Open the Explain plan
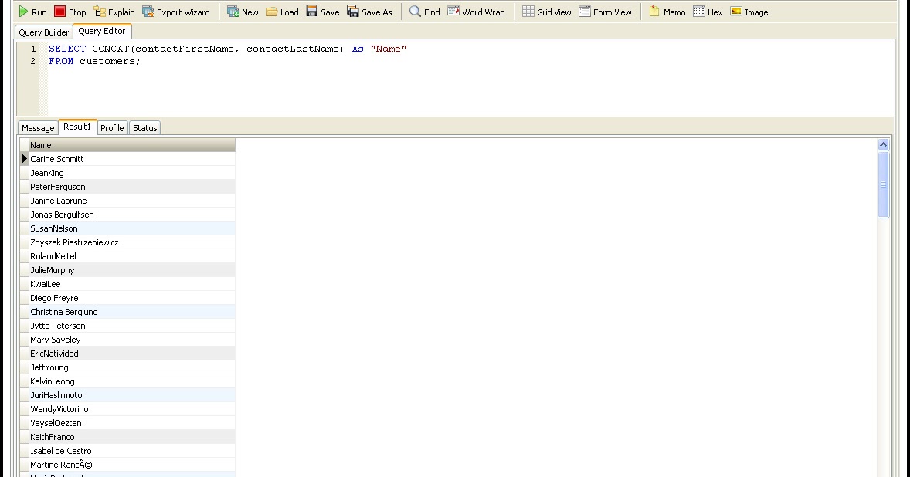Screen dimensions: 910x477 pyautogui.click(x=114, y=12)
